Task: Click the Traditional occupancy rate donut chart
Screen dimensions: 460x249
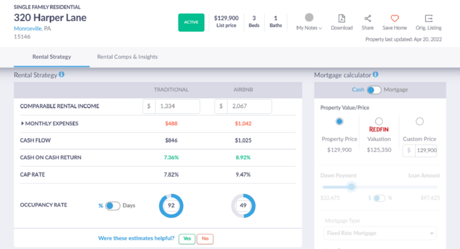Action: click(171, 206)
